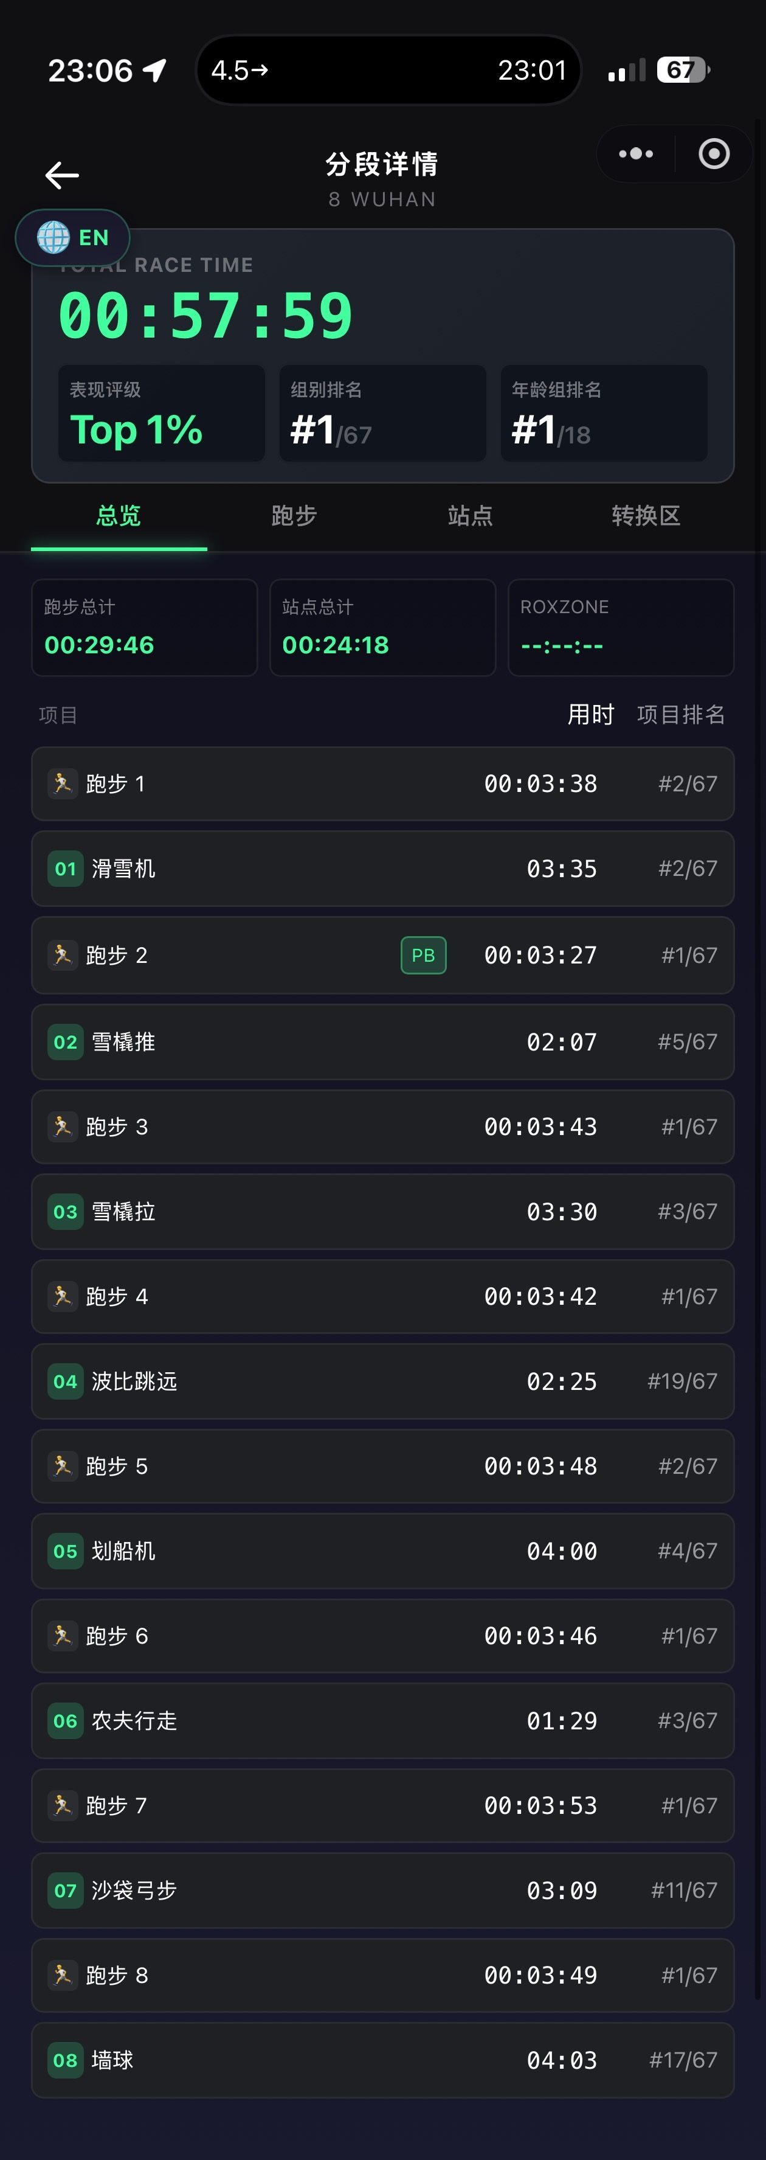
Task: Switch language with the EN toggle
Action: (93, 238)
